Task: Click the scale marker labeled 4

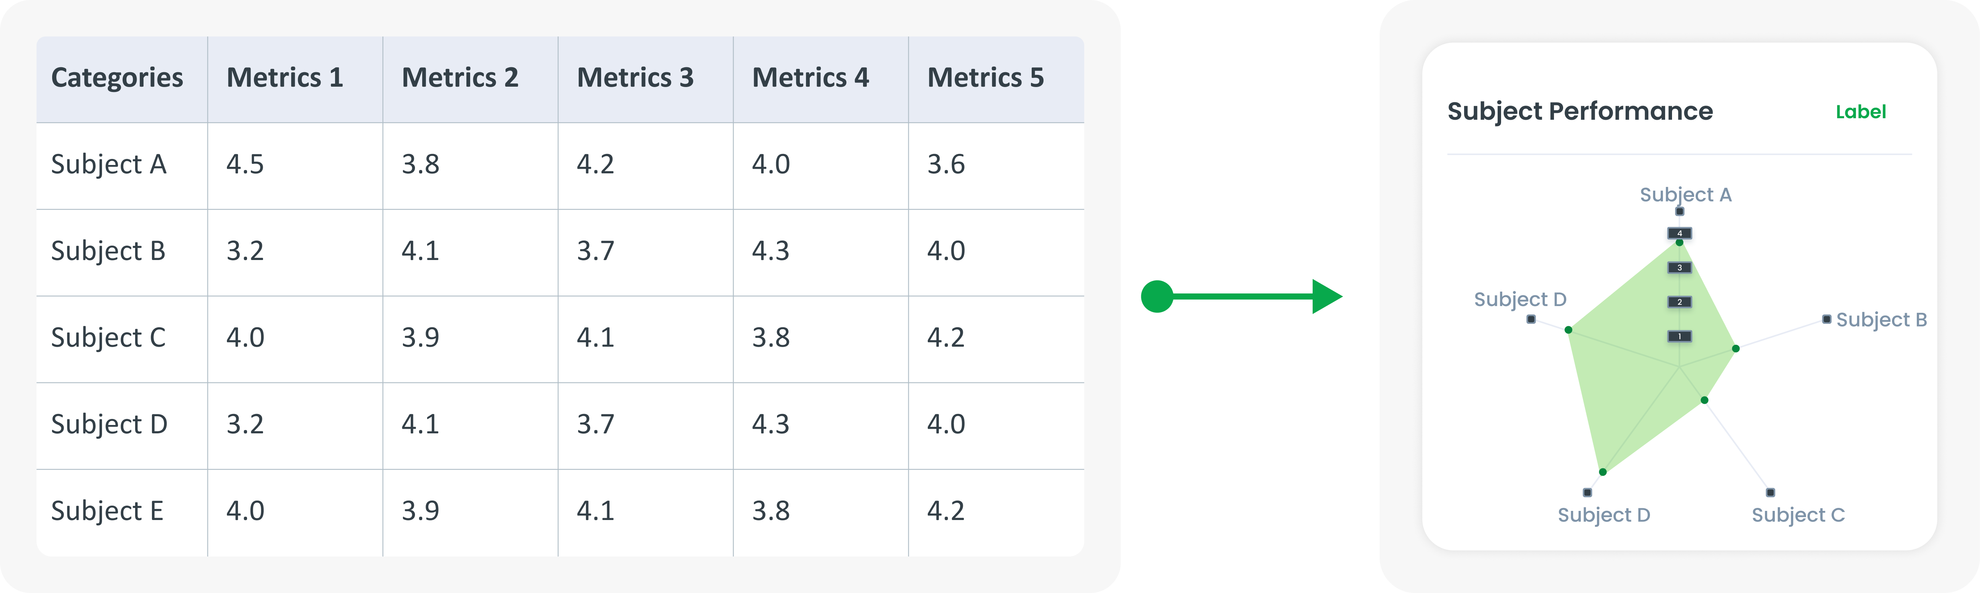Action: 1680,233
